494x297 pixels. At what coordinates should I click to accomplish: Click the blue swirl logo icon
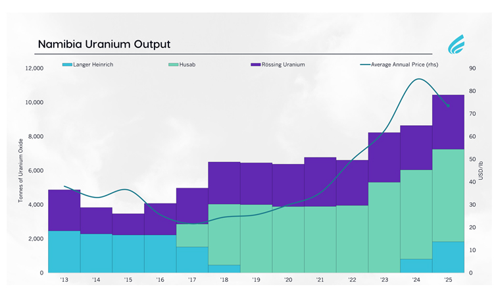coord(457,45)
